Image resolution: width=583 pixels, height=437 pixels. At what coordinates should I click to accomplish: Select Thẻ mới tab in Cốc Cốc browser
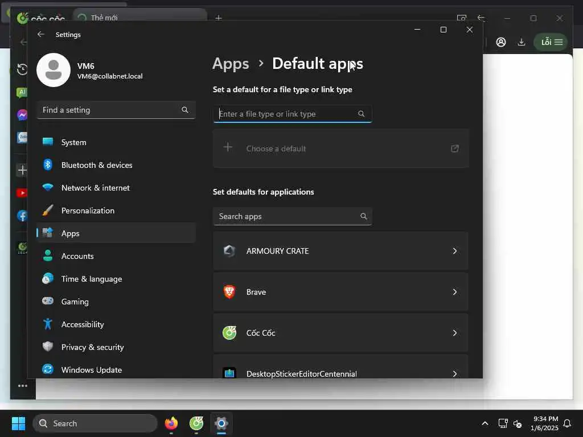point(140,17)
